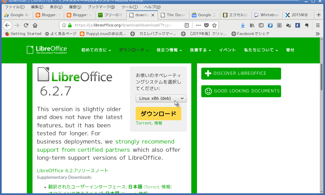Expand the ダウンロード navigation dropdown
The width and height of the screenshot is (325, 195).
[x=134, y=50]
